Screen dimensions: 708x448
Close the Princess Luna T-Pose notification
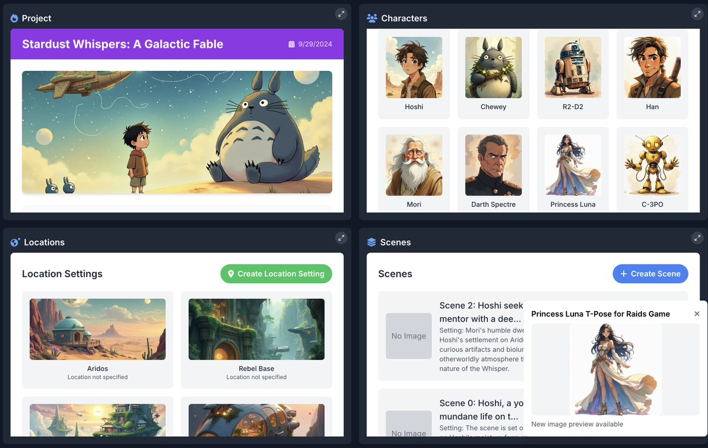tap(697, 314)
